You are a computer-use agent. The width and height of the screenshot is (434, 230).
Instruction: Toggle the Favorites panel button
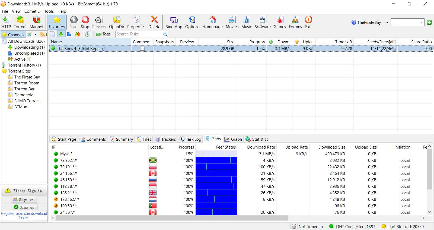(57, 22)
